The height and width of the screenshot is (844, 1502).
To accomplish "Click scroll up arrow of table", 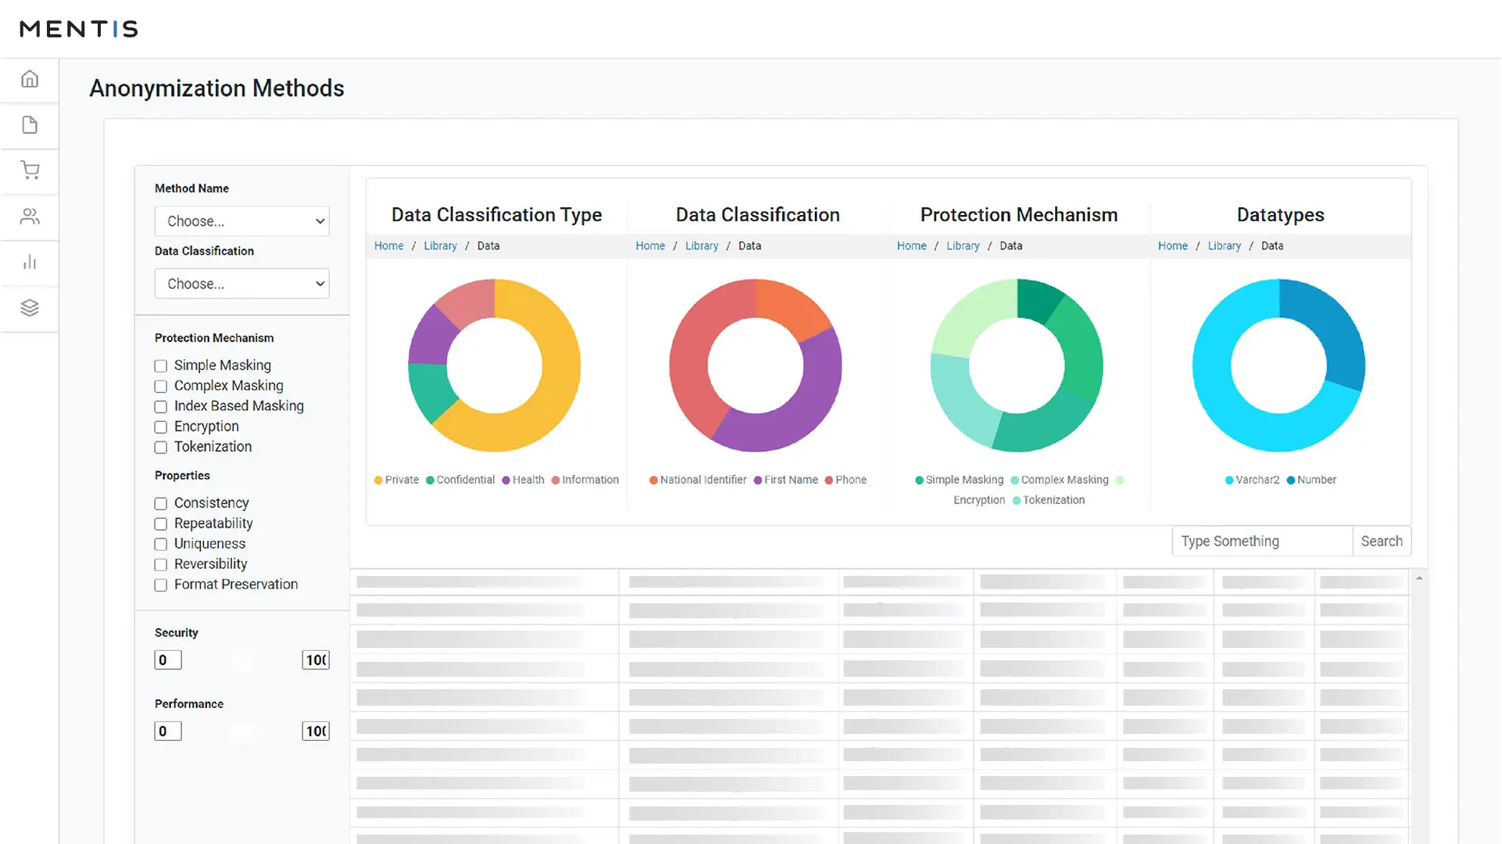I will tap(1419, 578).
